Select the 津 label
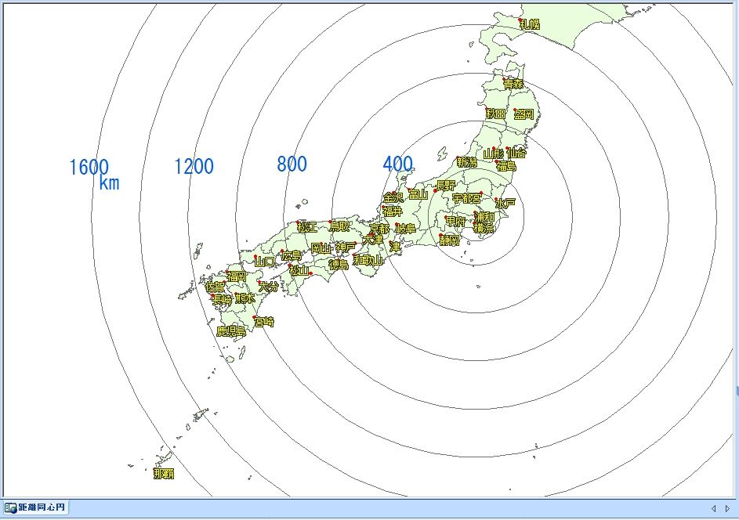 point(394,247)
